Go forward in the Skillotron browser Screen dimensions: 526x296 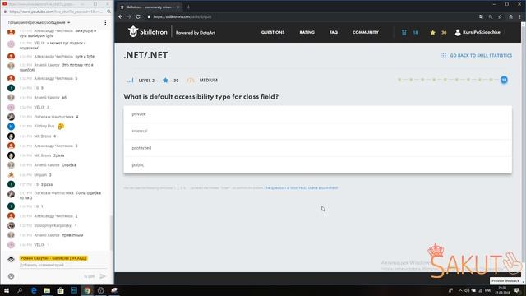click(x=129, y=16)
